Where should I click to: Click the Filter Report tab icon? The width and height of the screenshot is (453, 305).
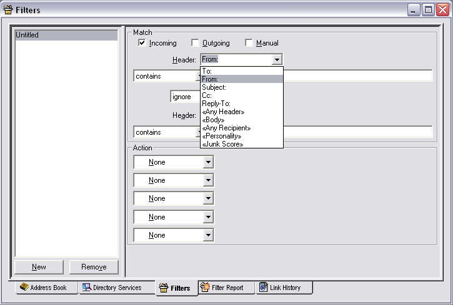point(204,288)
